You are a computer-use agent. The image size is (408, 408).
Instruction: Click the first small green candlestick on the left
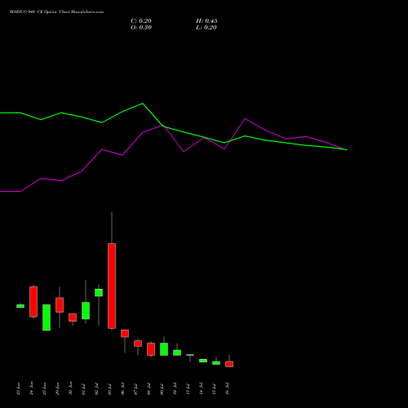pyautogui.click(x=20, y=306)
